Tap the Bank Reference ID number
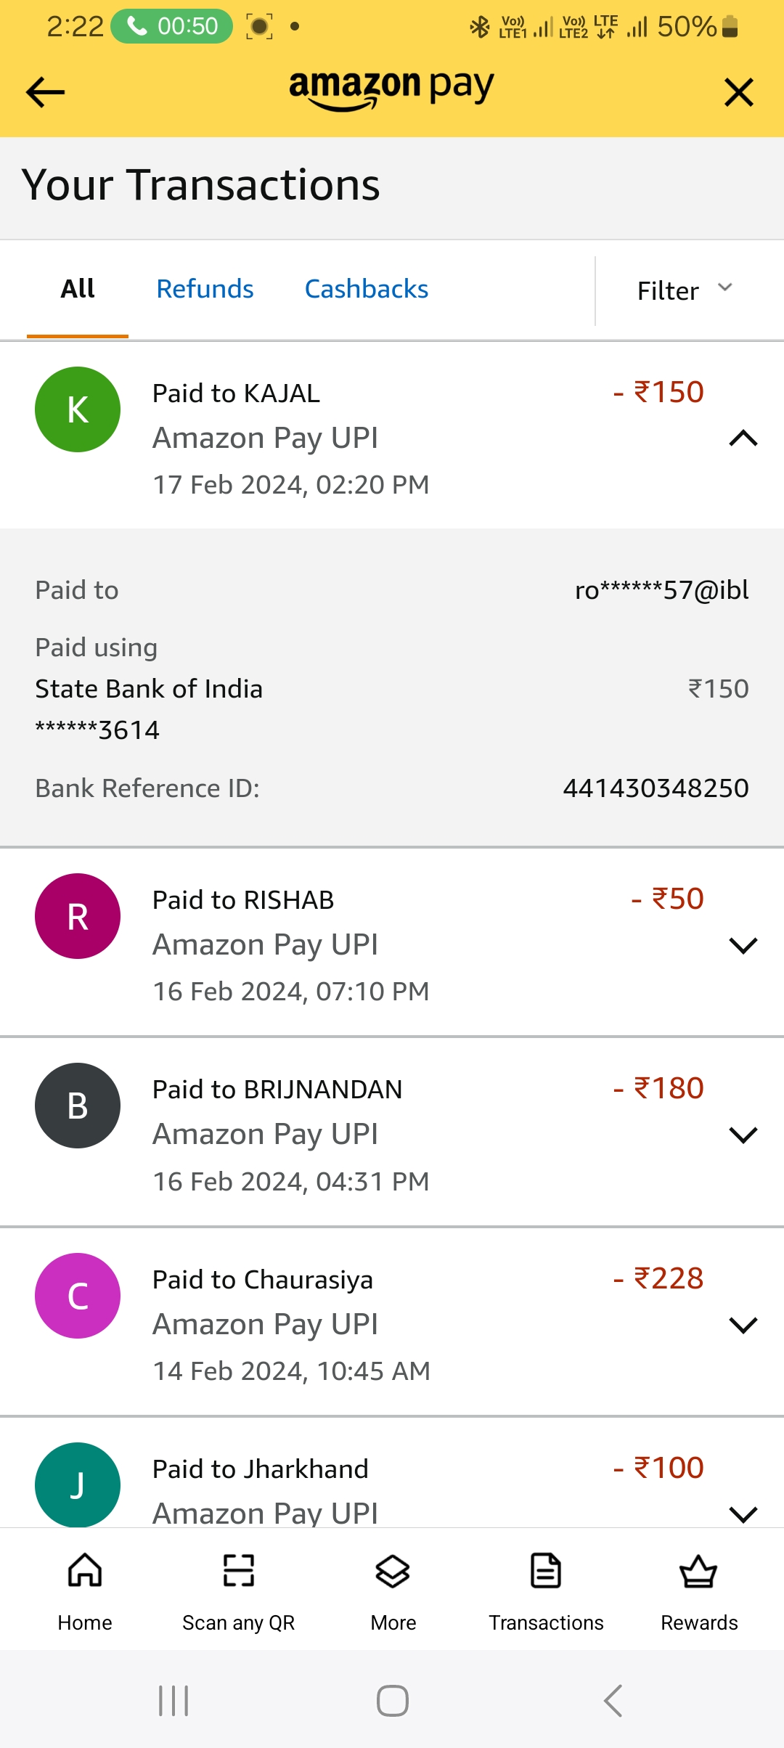This screenshot has width=784, height=1748. 656,788
